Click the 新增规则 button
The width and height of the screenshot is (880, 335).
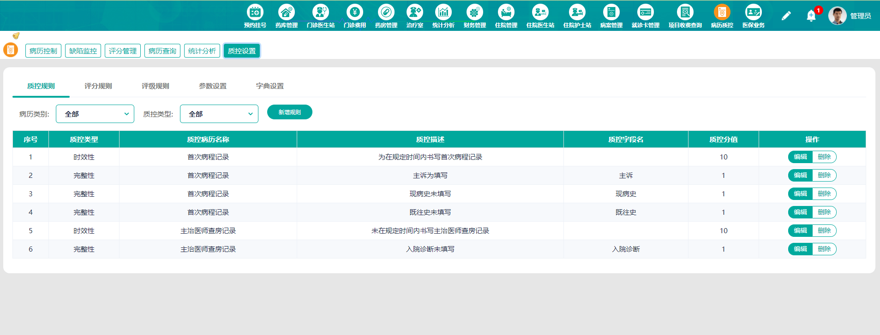click(x=290, y=112)
